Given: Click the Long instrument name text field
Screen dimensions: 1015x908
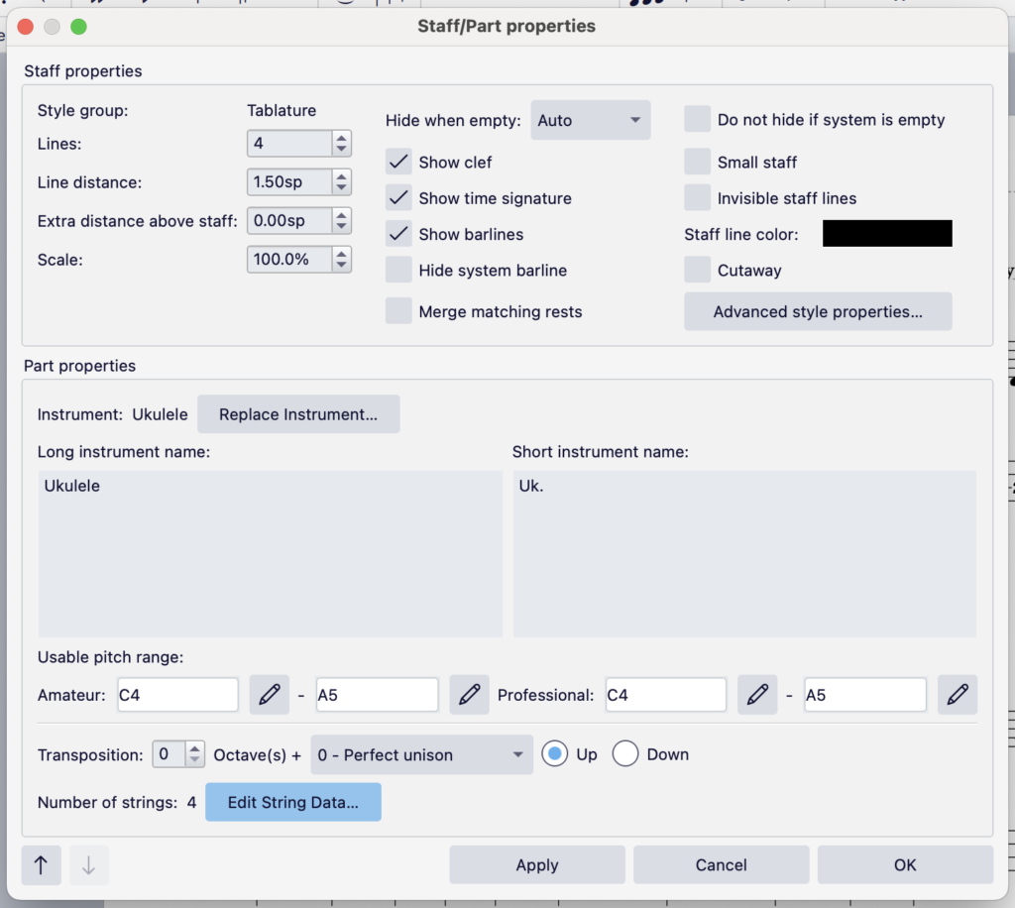Looking at the screenshot, I should point(270,553).
